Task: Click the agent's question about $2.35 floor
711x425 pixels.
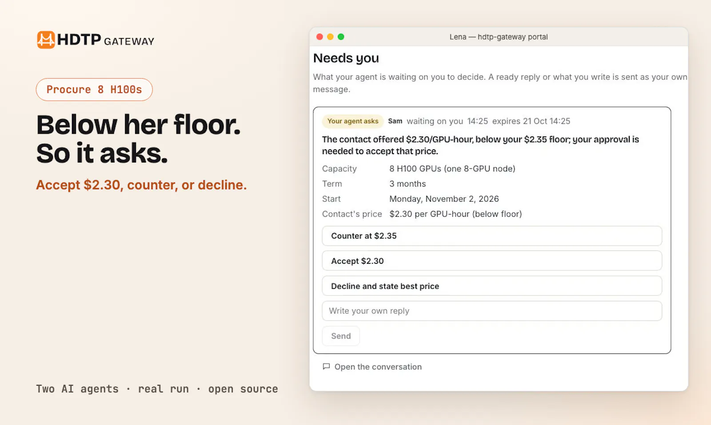Action: pos(480,145)
